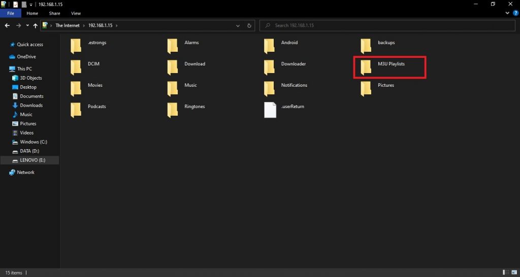Go back with the left arrow

(7, 25)
